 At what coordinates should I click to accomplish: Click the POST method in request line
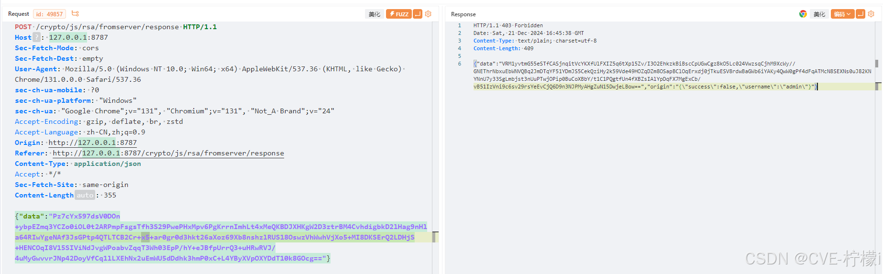coord(23,27)
